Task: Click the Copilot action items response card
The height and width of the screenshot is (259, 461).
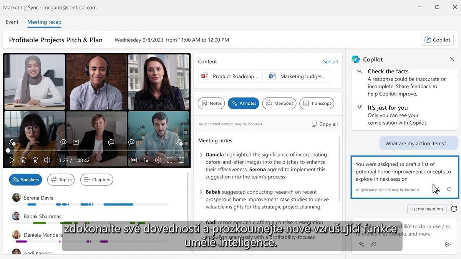Action: point(405,177)
